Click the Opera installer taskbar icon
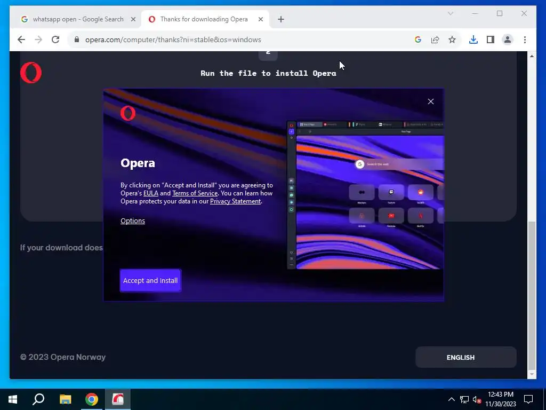This screenshot has height=410, width=546. pos(118,399)
